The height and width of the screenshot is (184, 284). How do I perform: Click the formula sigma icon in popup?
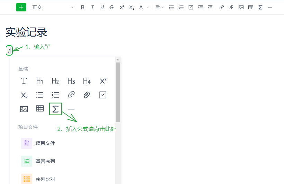coord(55,109)
